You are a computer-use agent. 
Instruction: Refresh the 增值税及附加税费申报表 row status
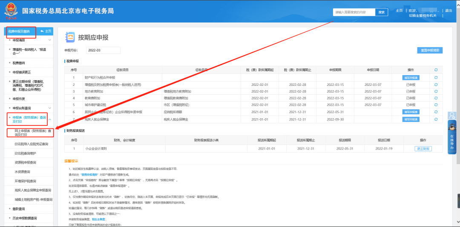tap(436, 85)
